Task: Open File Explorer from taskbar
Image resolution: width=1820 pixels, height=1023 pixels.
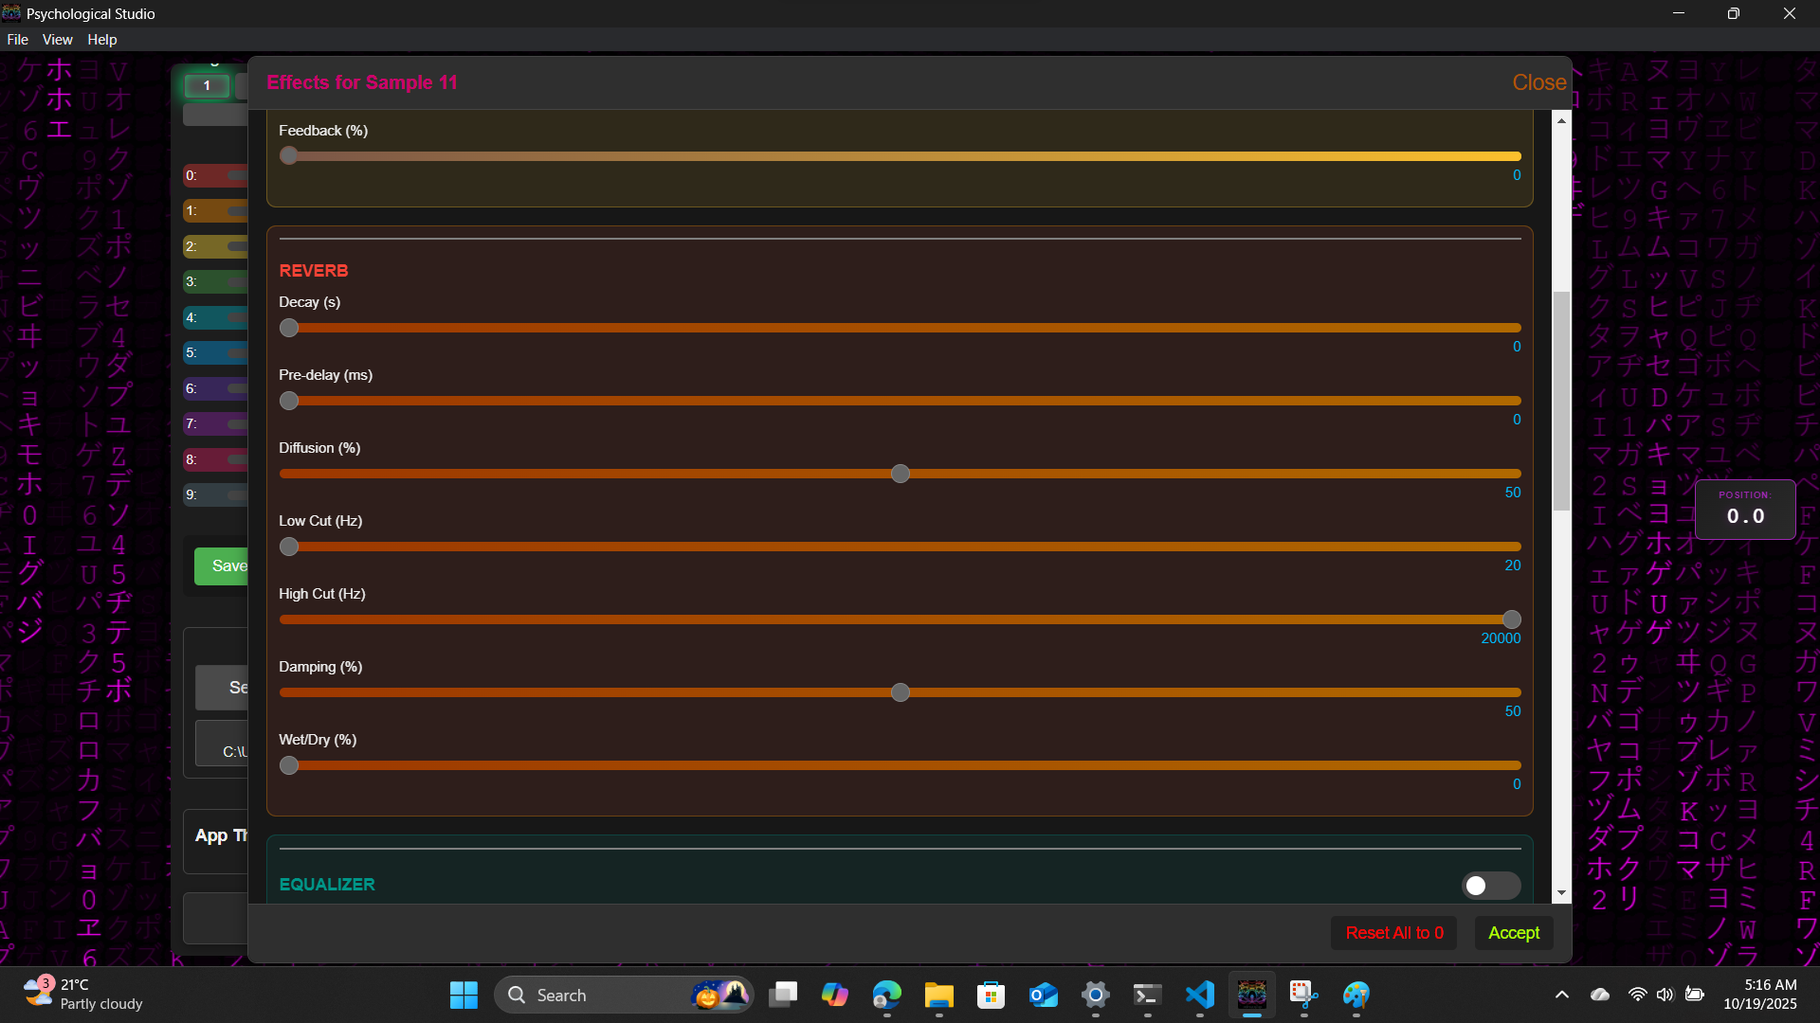Action: [x=938, y=995]
